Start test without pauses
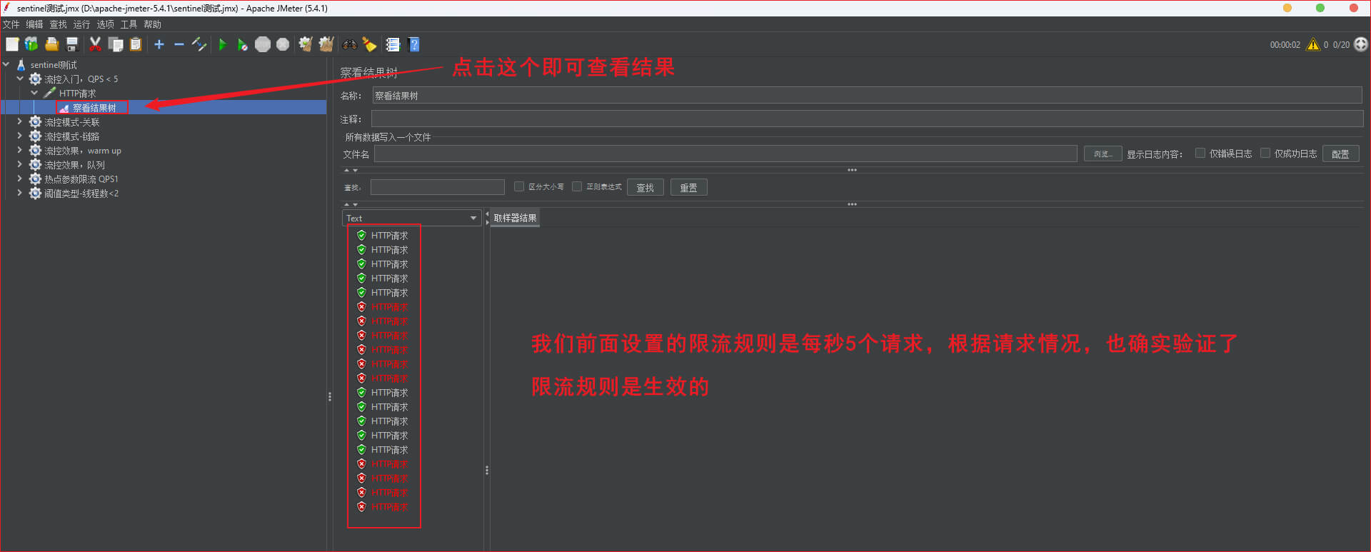The width and height of the screenshot is (1371, 552). (x=243, y=44)
